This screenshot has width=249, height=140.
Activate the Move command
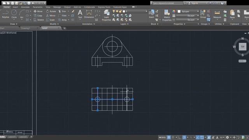point(38,11)
